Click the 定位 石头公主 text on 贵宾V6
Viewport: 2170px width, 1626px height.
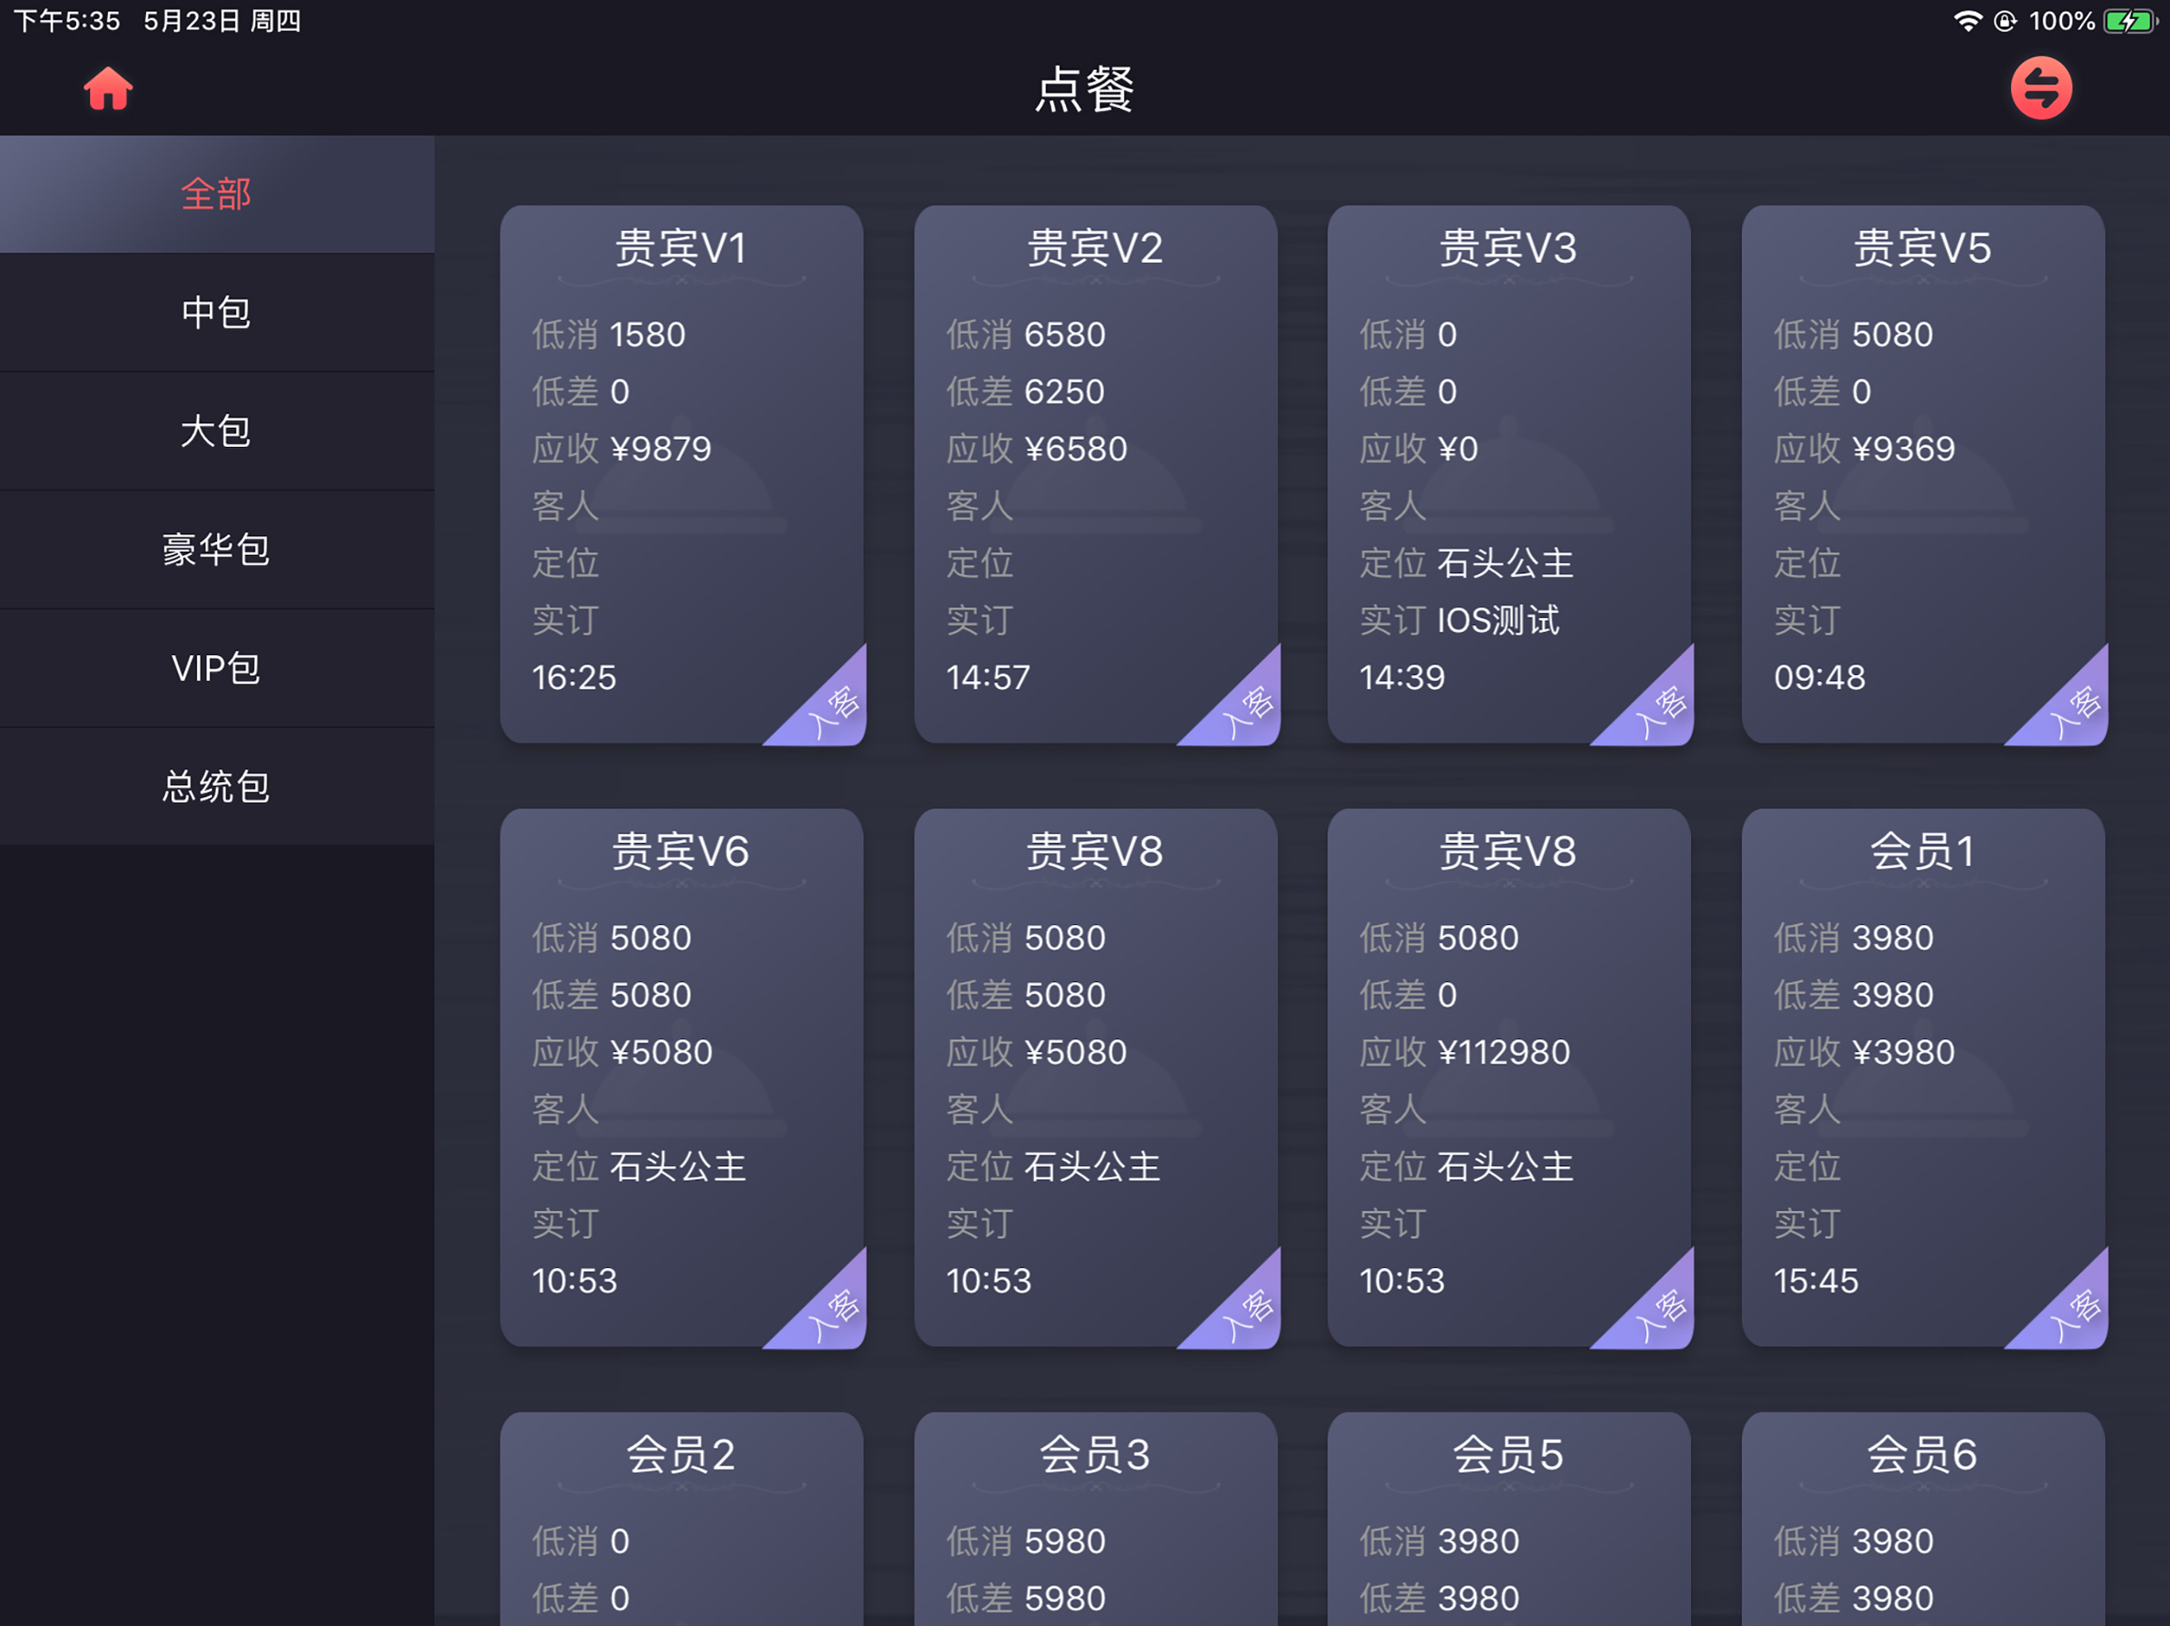click(x=639, y=1167)
